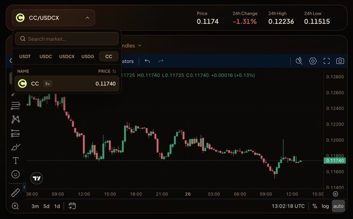Image resolution: width=353 pixels, height=219 pixels.
Task: Open the Candles chart type dropdown
Action: pyautogui.click(x=132, y=46)
